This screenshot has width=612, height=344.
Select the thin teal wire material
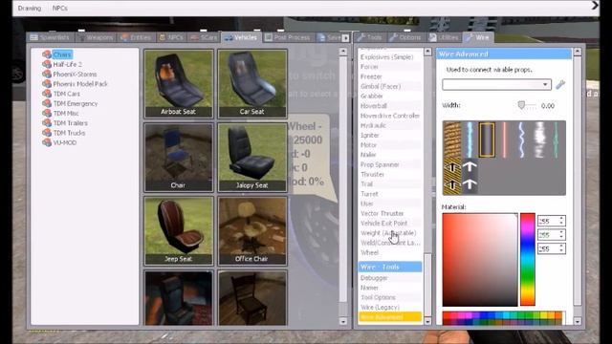pos(557,140)
